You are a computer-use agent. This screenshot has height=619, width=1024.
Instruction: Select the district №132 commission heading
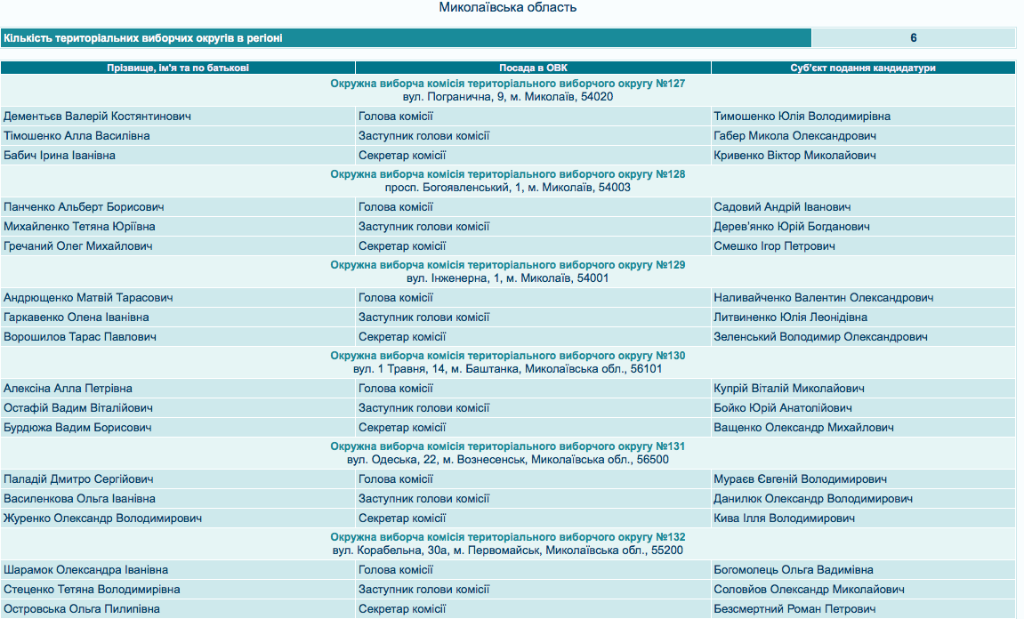507,537
